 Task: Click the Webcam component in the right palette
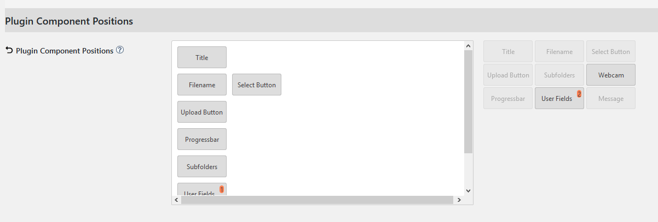tap(611, 75)
